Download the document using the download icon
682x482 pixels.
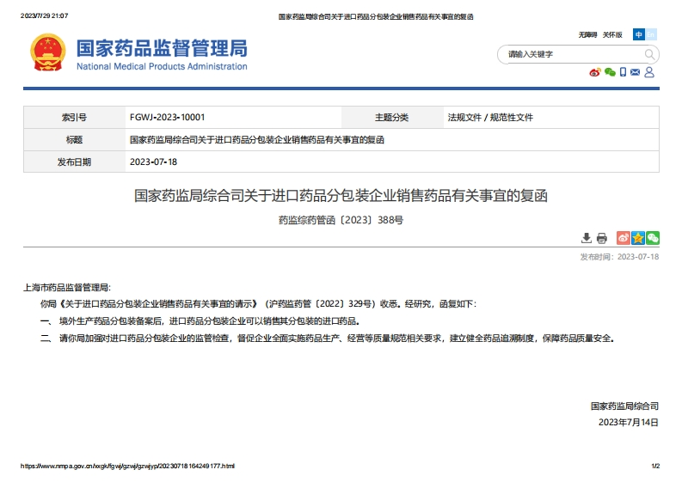point(587,238)
